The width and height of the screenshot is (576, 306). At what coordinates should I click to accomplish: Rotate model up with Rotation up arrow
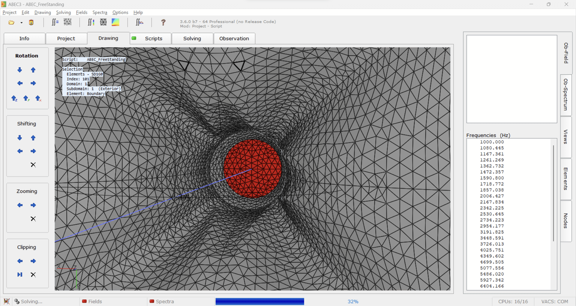(33, 70)
